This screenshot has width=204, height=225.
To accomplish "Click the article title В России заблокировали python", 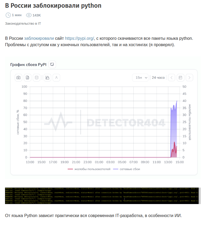I will [x=53, y=6].
